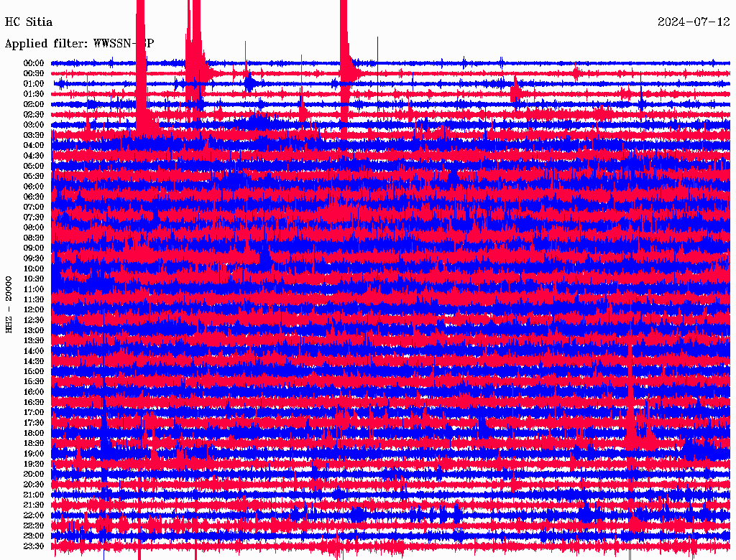Select the 18:30 time row label

pyautogui.click(x=34, y=443)
